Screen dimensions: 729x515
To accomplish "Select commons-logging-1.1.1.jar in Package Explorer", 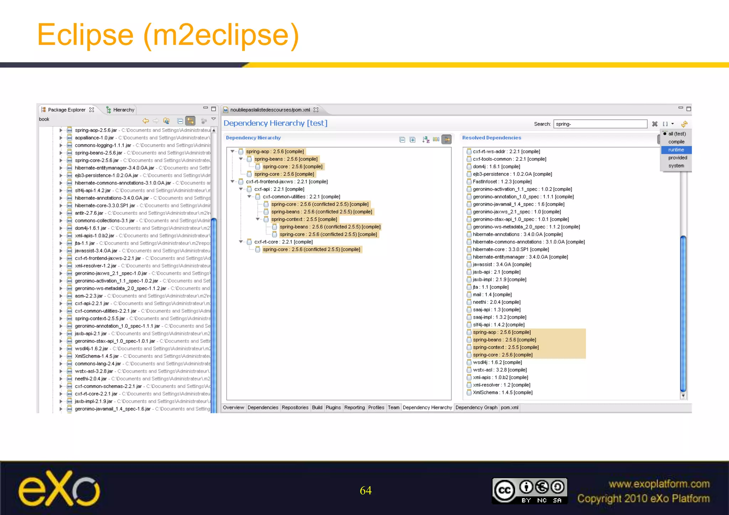I will tap(103, 145).
